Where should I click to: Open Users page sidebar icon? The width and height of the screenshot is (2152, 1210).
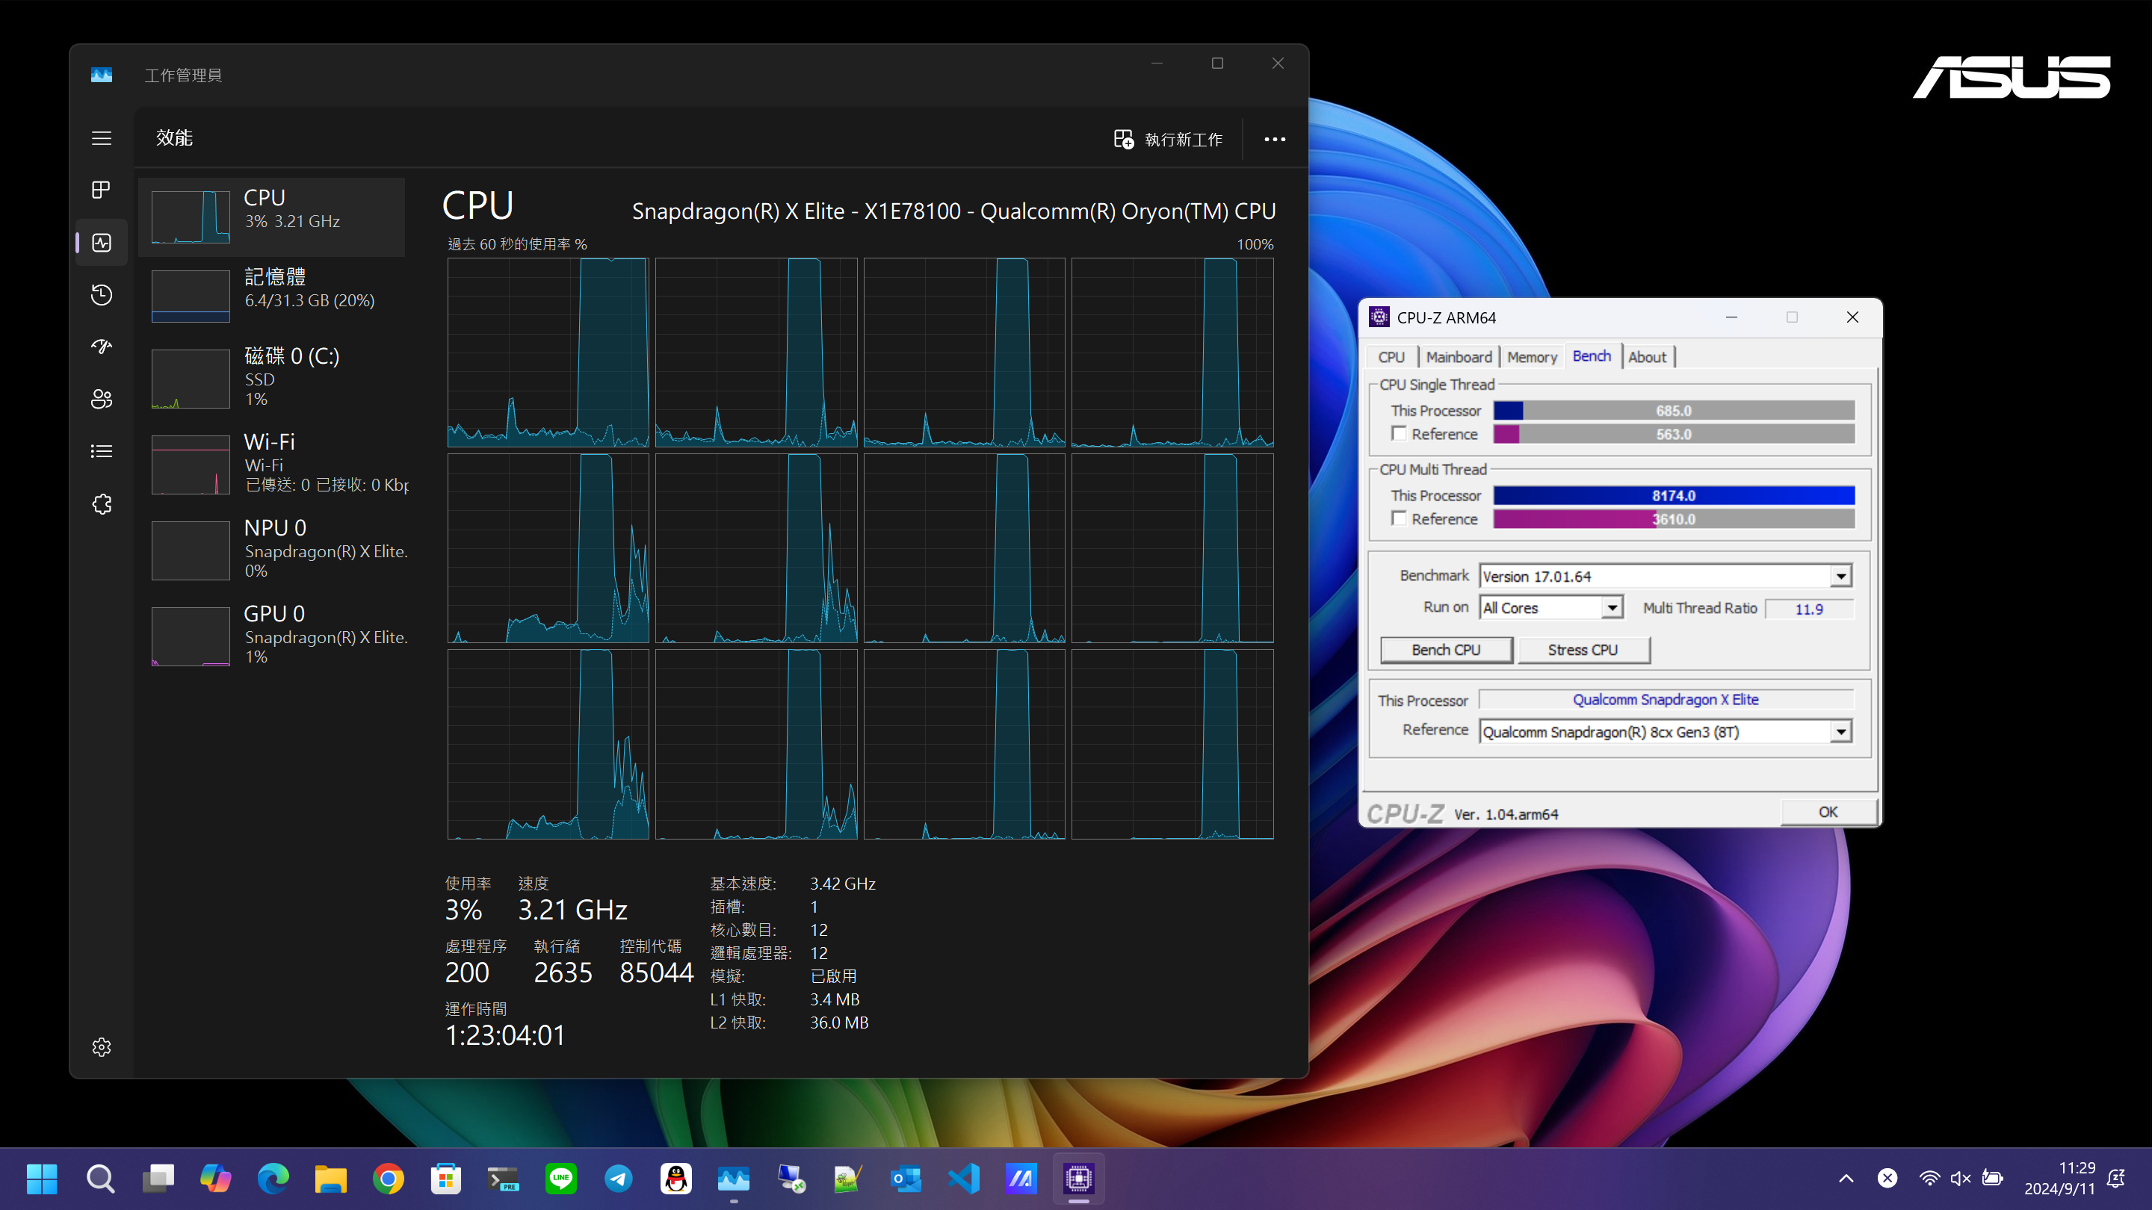coord(101,399)
